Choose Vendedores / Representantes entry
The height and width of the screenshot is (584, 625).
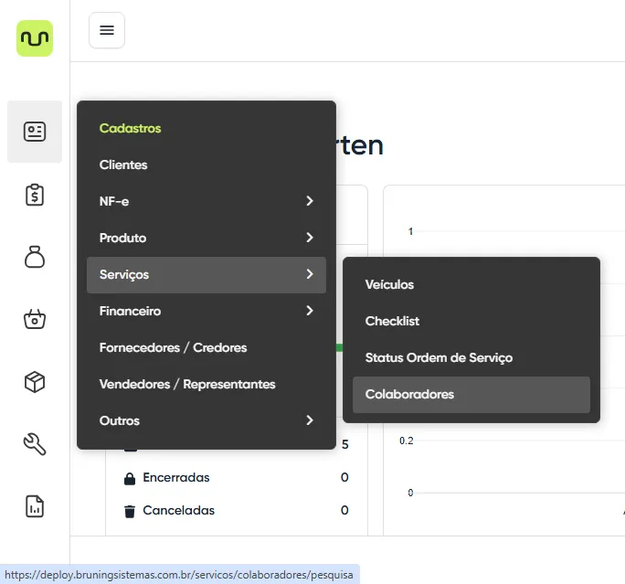(x=186, y=384)
